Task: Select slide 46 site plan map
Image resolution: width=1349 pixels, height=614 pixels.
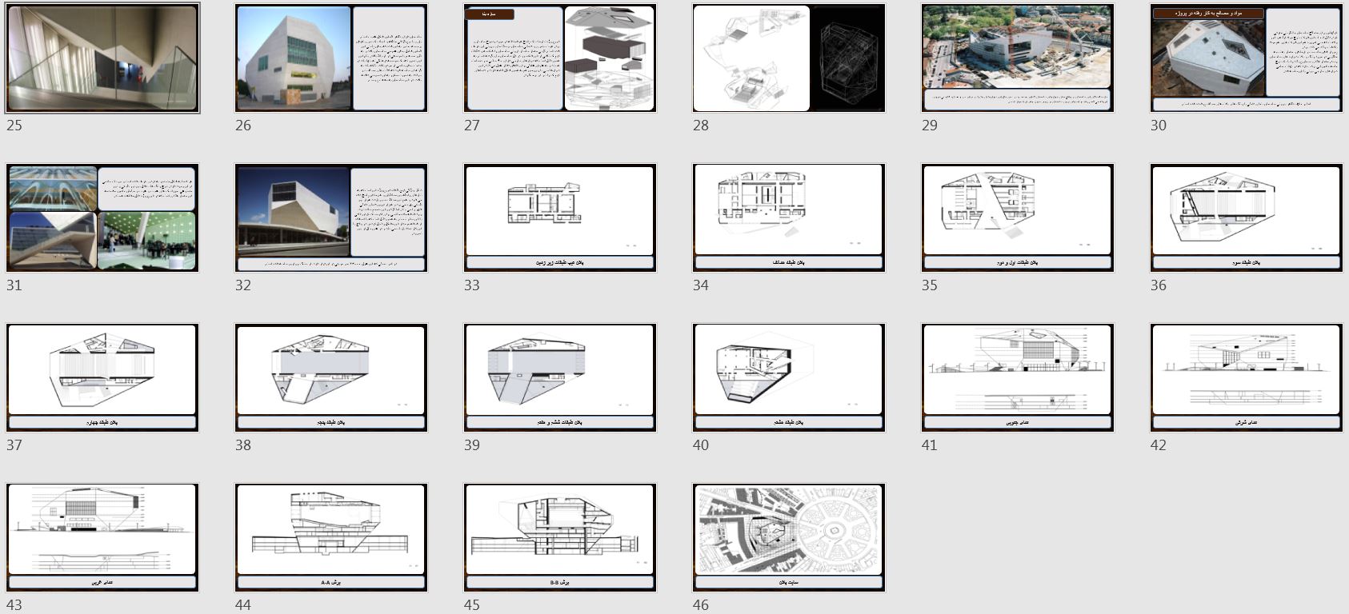Action: pyautogui.click(x=789, y=538)
